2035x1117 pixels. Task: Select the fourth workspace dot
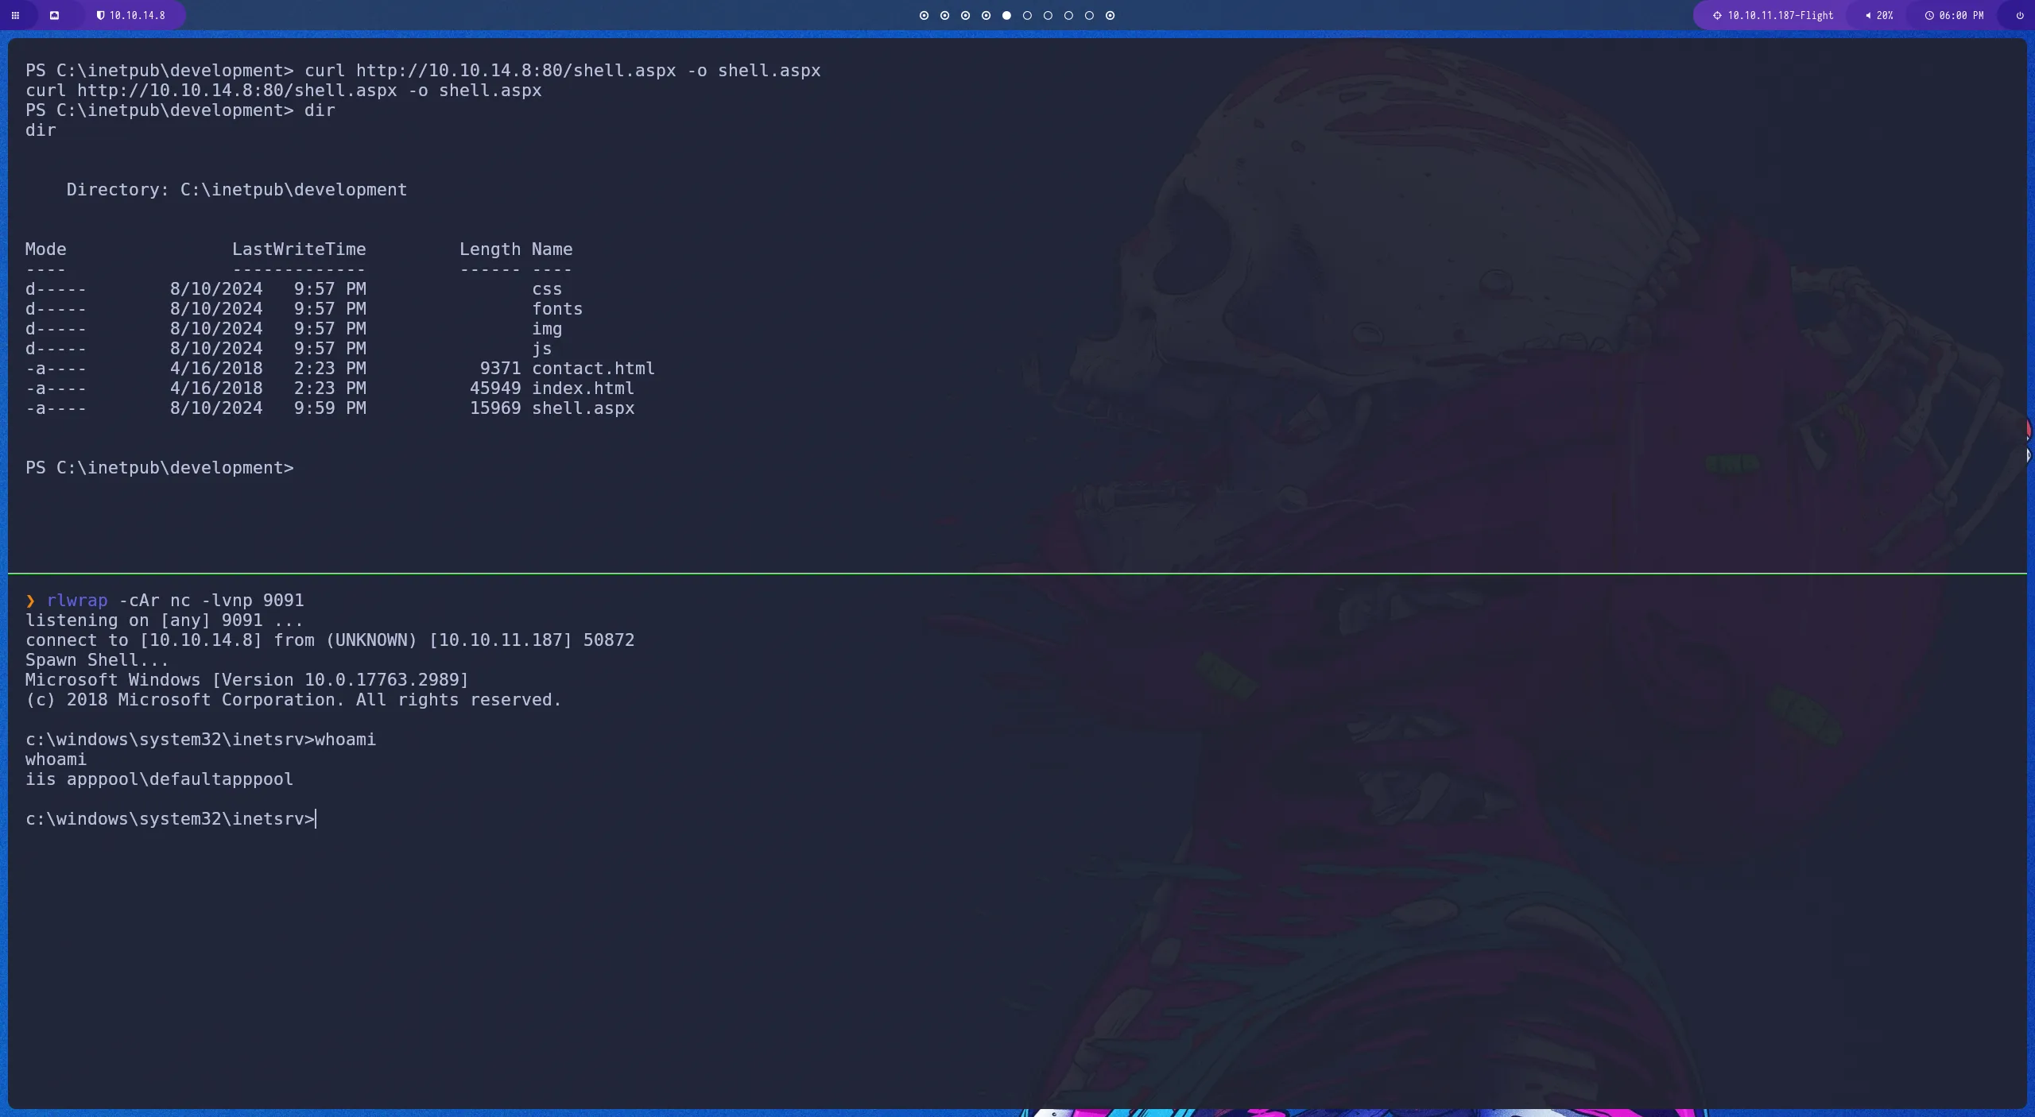[986, 15]
